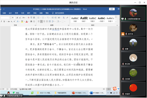Click the strikethrough abc icon
Screen dimensions: 147x98
coord(9,22)
